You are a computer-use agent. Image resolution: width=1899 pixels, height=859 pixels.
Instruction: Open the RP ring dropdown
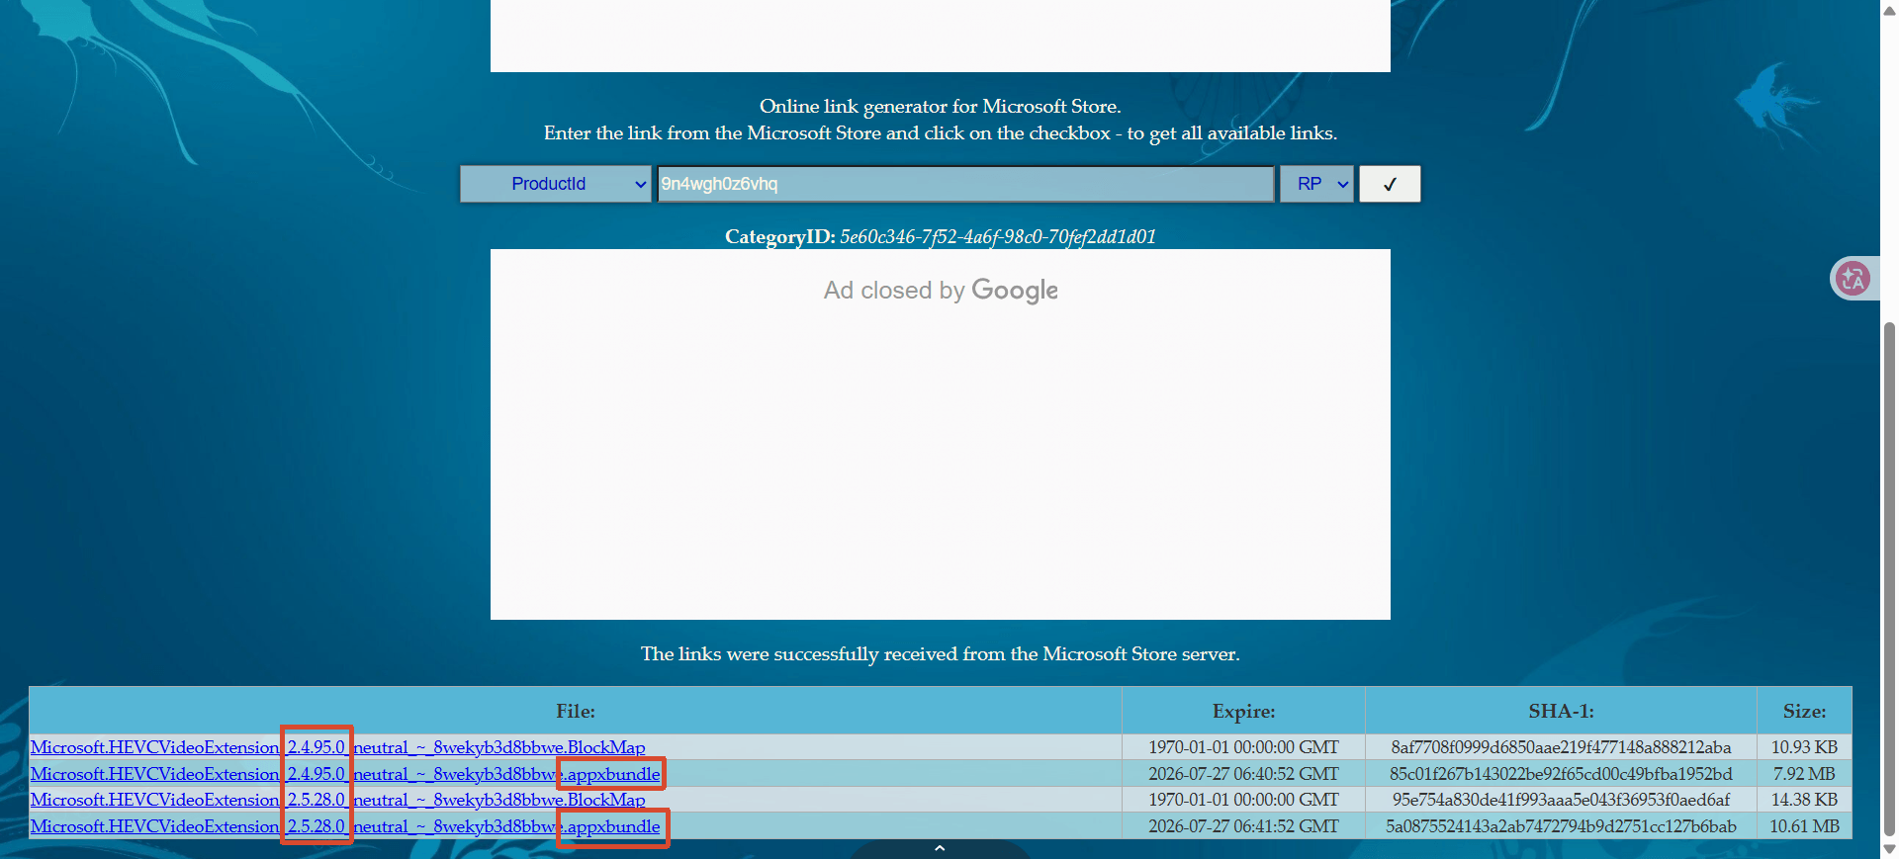pyautogui.click(x=1316, y=184)
